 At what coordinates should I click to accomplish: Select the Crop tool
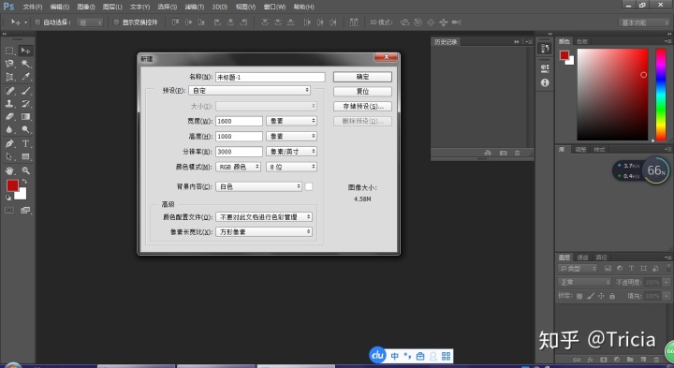9,77
